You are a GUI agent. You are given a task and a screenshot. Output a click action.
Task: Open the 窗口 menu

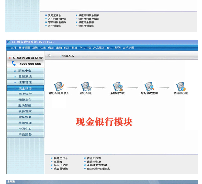pyautogui.click(x=110, y=48)
